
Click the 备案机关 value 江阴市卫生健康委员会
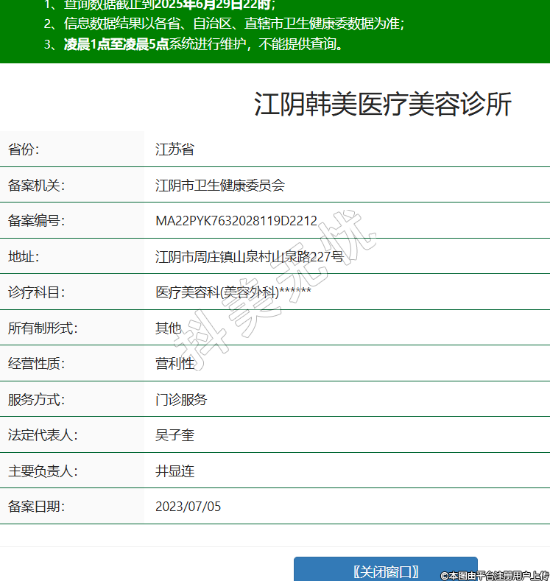(219, 186)
